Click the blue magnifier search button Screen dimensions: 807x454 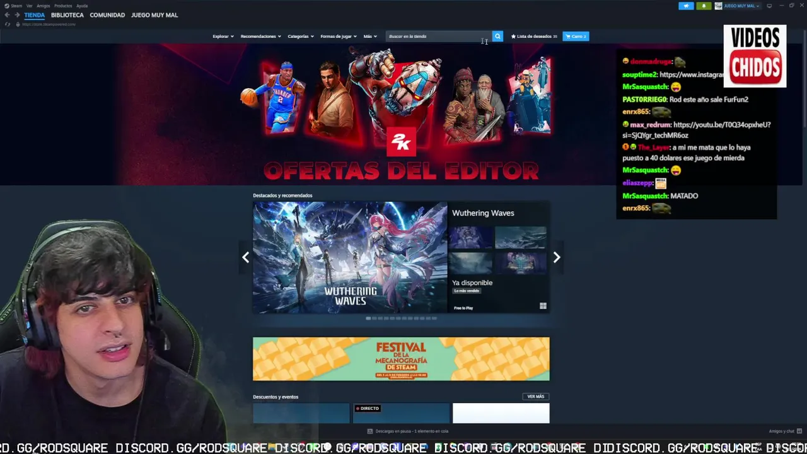point(497,37)
